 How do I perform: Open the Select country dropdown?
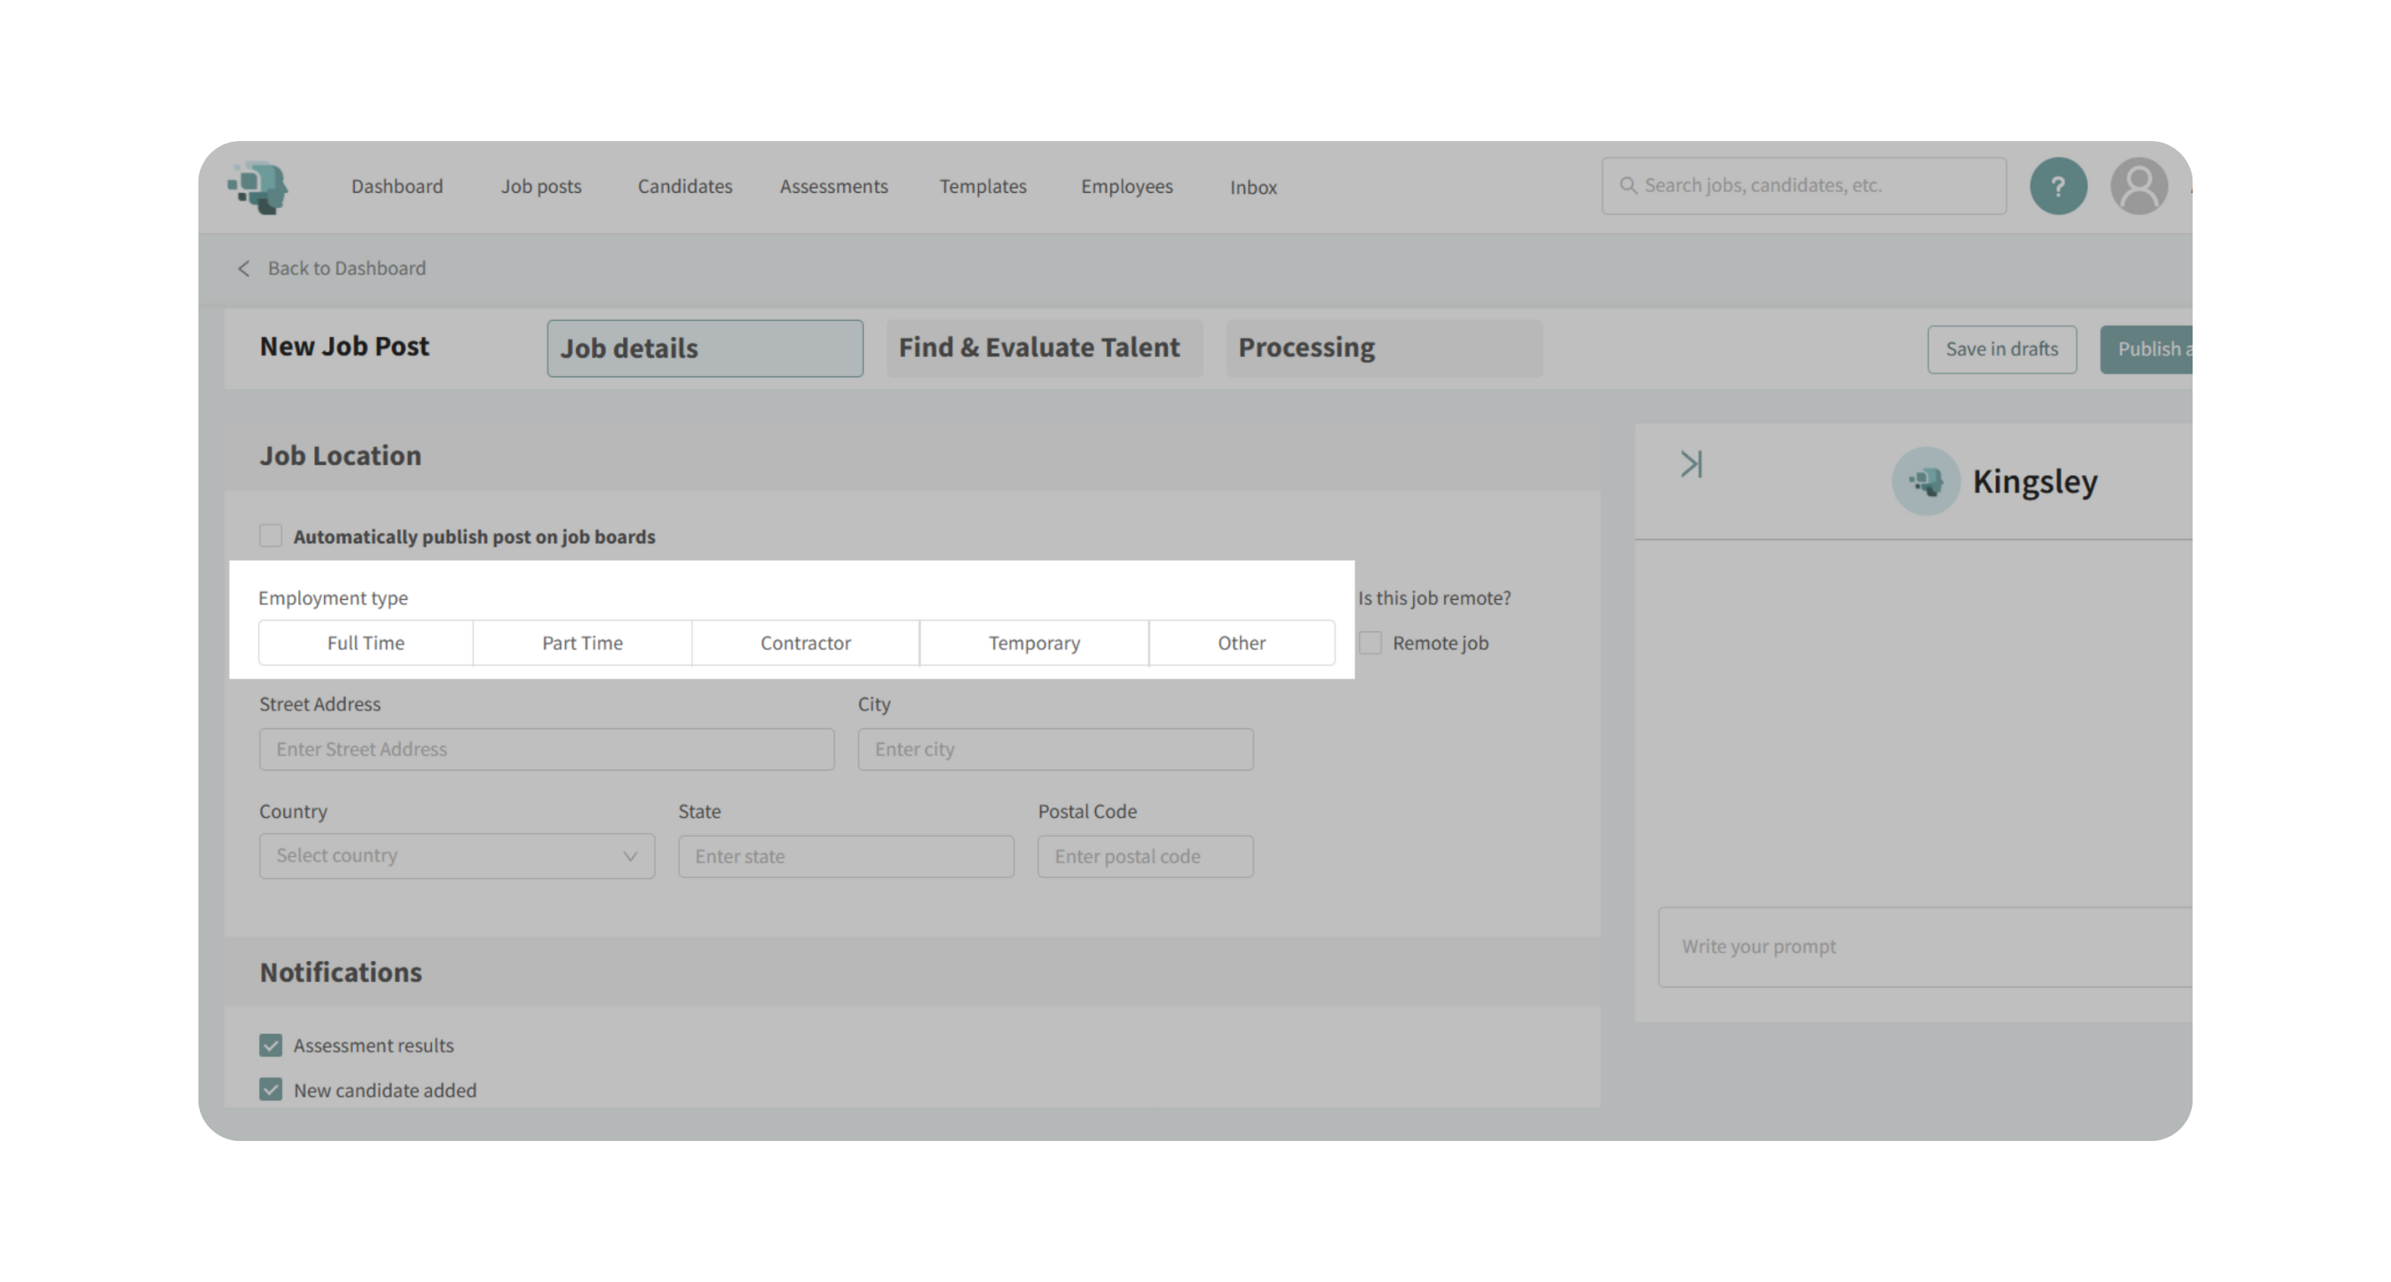[x=456, y=857]
